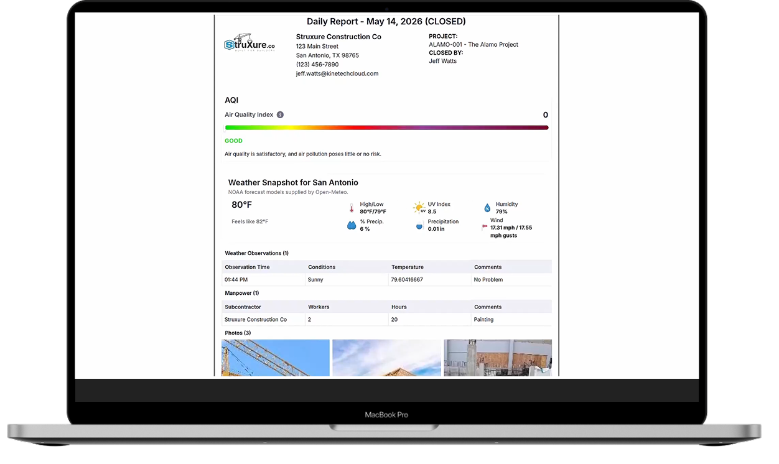Click the Jeff Watts name under Closed By
779x464 pixels.
(442, 61)
